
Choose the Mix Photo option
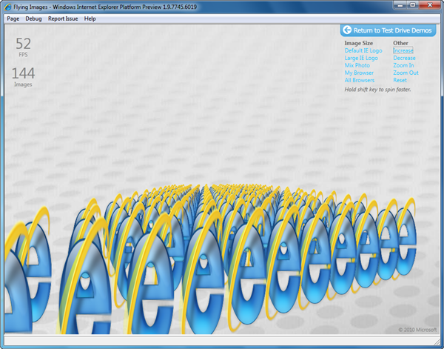pos(357,65)
